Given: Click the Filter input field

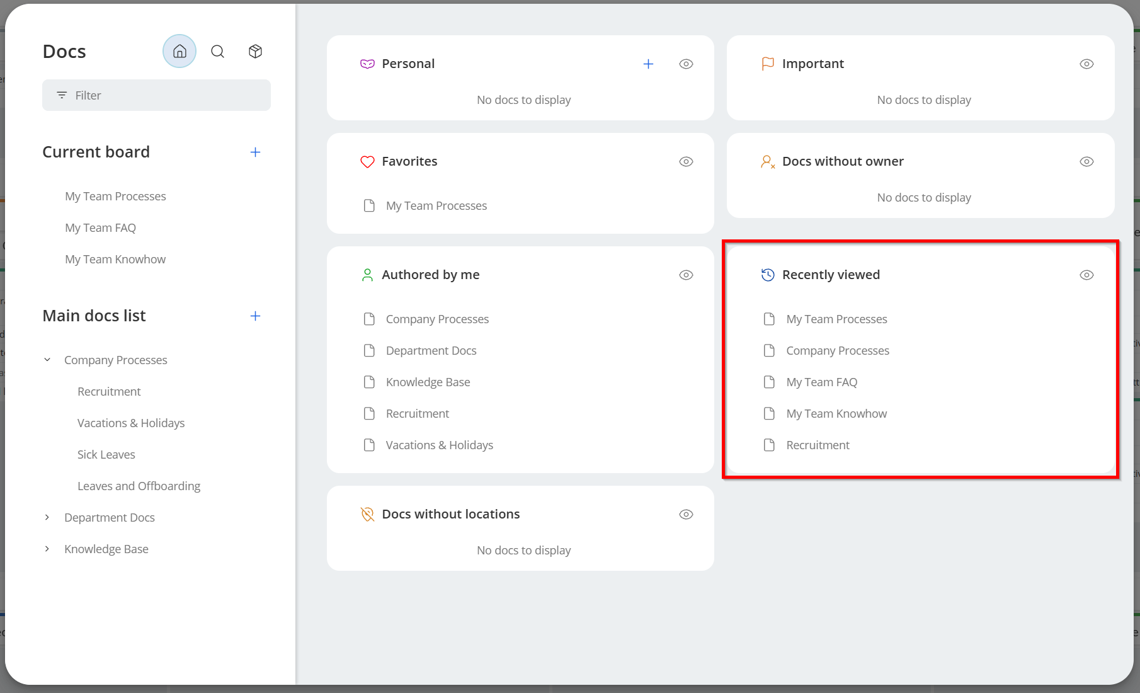Looking at the screenshot, I should pos(156,96).
